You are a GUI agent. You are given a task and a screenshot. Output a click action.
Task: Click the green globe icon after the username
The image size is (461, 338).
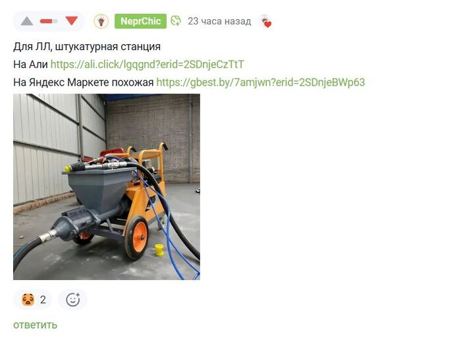point(176,21)
